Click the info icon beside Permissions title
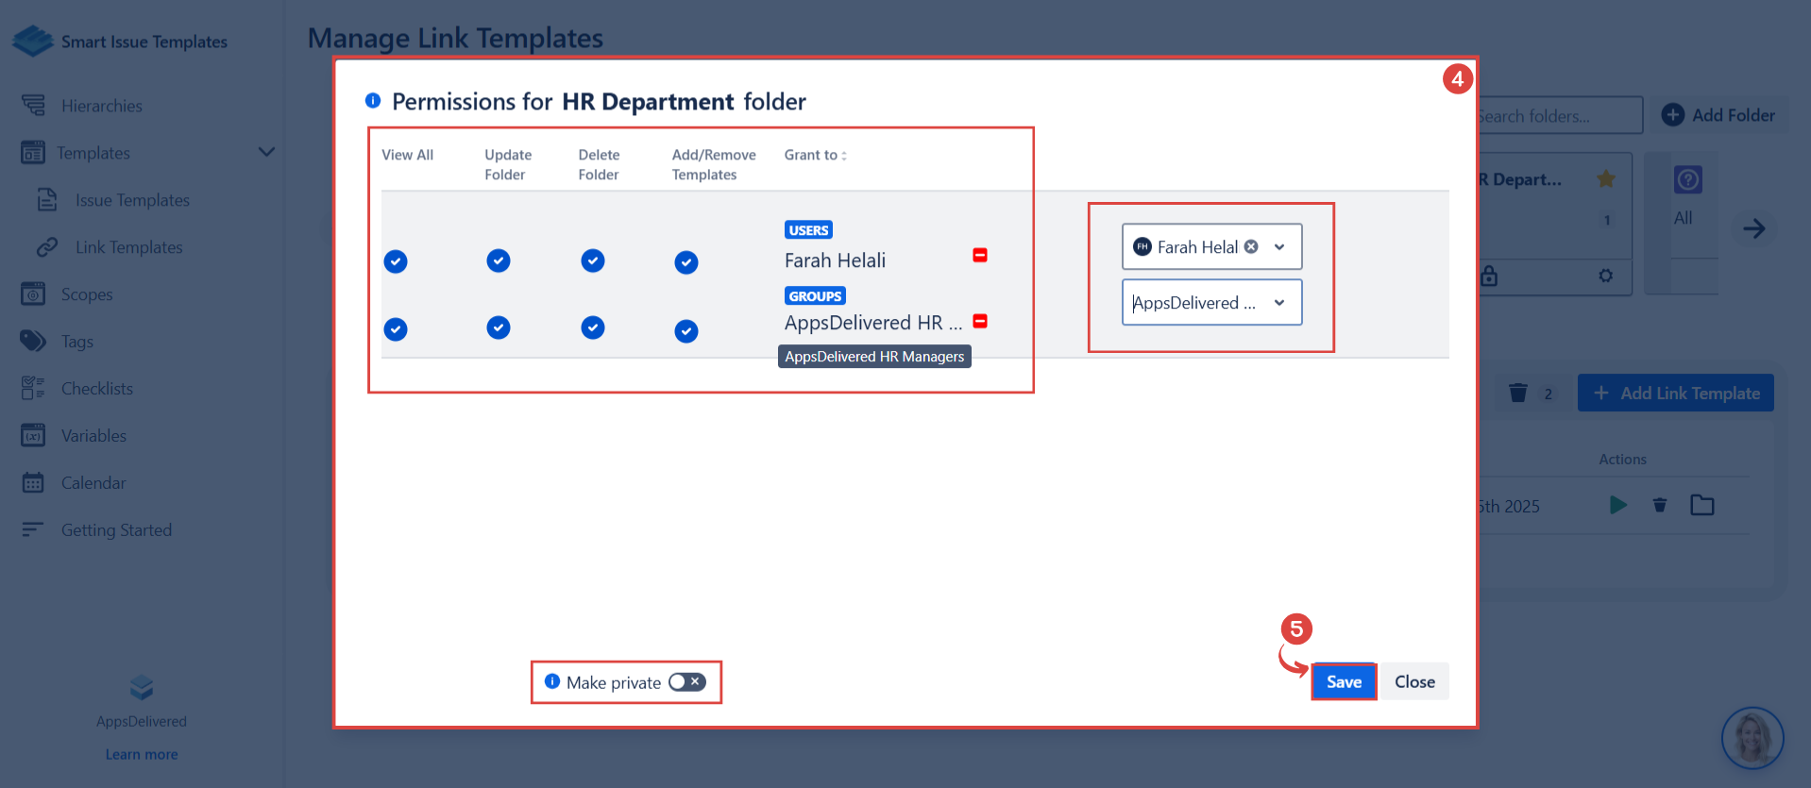 pyautogui.click(x=373, y=101)
